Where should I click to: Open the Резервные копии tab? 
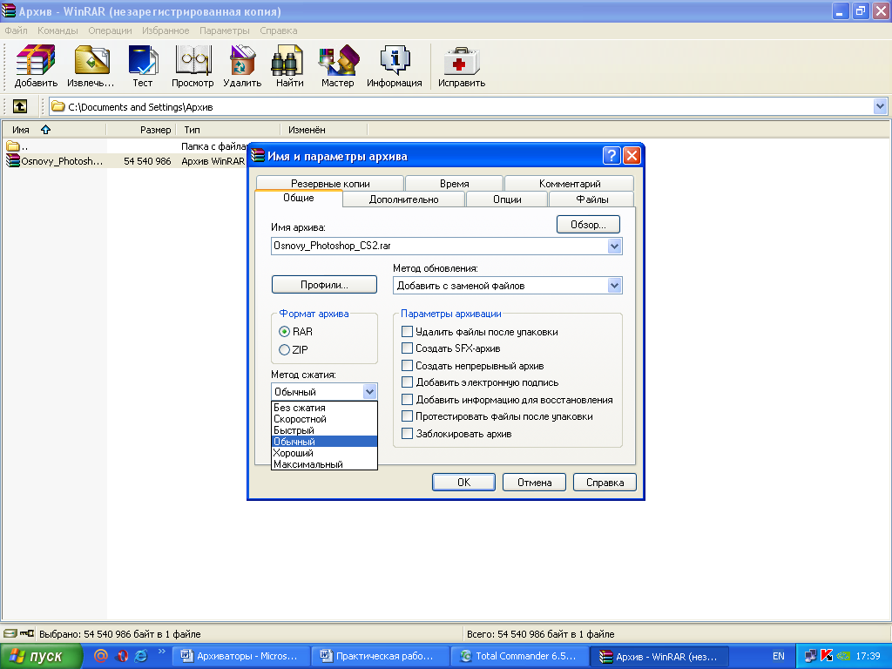click(x=330, y=184)
